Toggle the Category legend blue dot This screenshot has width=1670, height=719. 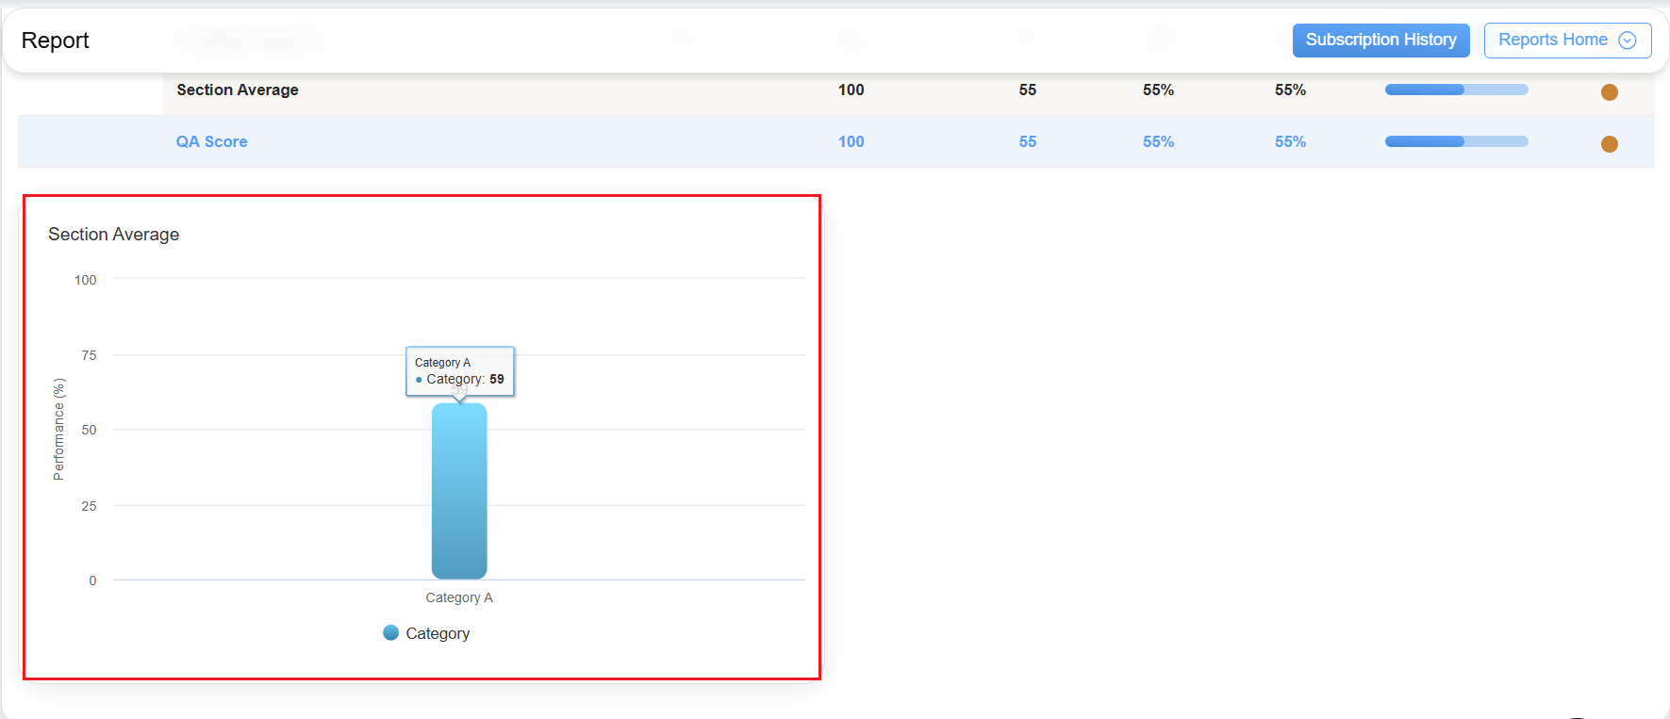390,633
